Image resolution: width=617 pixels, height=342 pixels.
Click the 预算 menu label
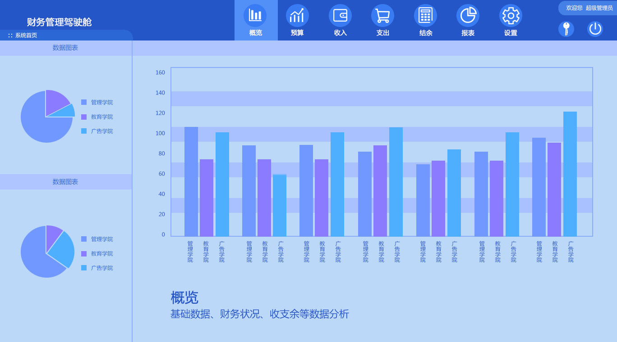pos(297,33)
